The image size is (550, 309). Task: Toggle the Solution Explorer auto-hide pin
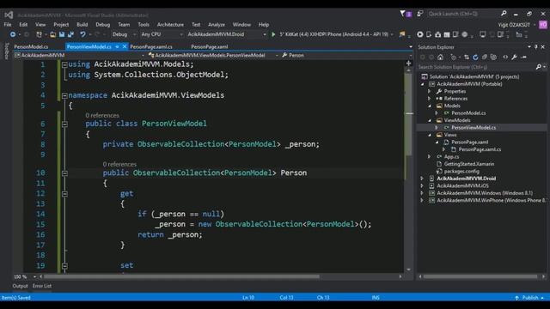click(535, 47)
